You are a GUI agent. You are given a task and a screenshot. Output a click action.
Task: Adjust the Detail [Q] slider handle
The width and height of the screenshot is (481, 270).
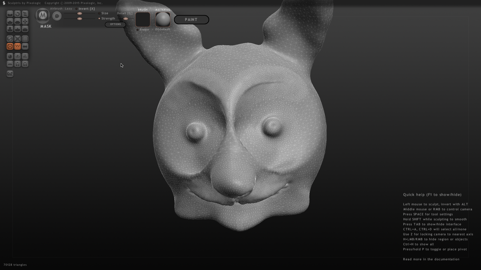point(126,19)
